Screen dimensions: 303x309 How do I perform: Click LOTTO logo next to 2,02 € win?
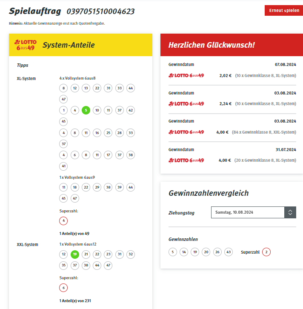(x=186, y=75)
